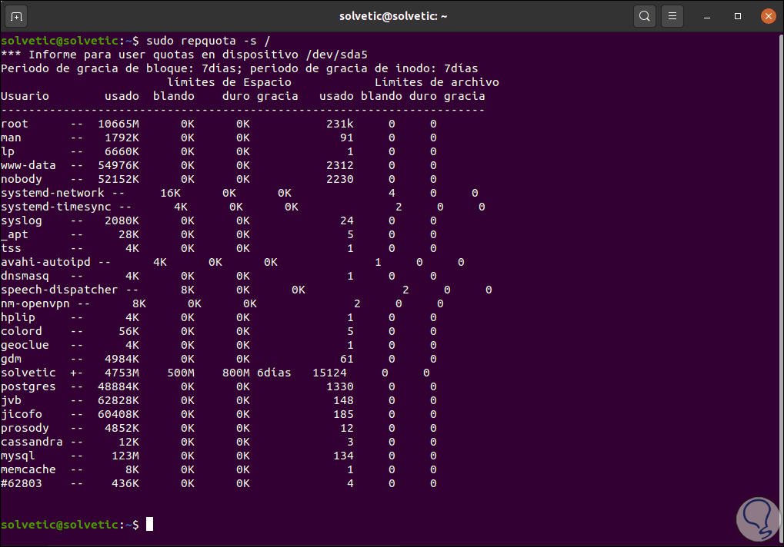This screenshot has width=784, height=547.
Task: Click root's used space '10665M'
Action: 118,124
